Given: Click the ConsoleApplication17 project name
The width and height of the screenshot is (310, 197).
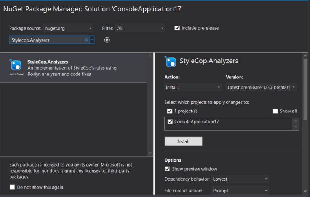Looking at the screenshot, I should pos(197,122).
